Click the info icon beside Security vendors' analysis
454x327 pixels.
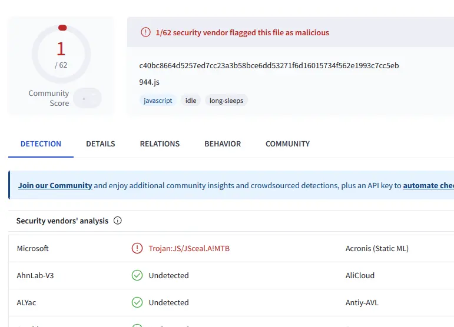(117, 221)
